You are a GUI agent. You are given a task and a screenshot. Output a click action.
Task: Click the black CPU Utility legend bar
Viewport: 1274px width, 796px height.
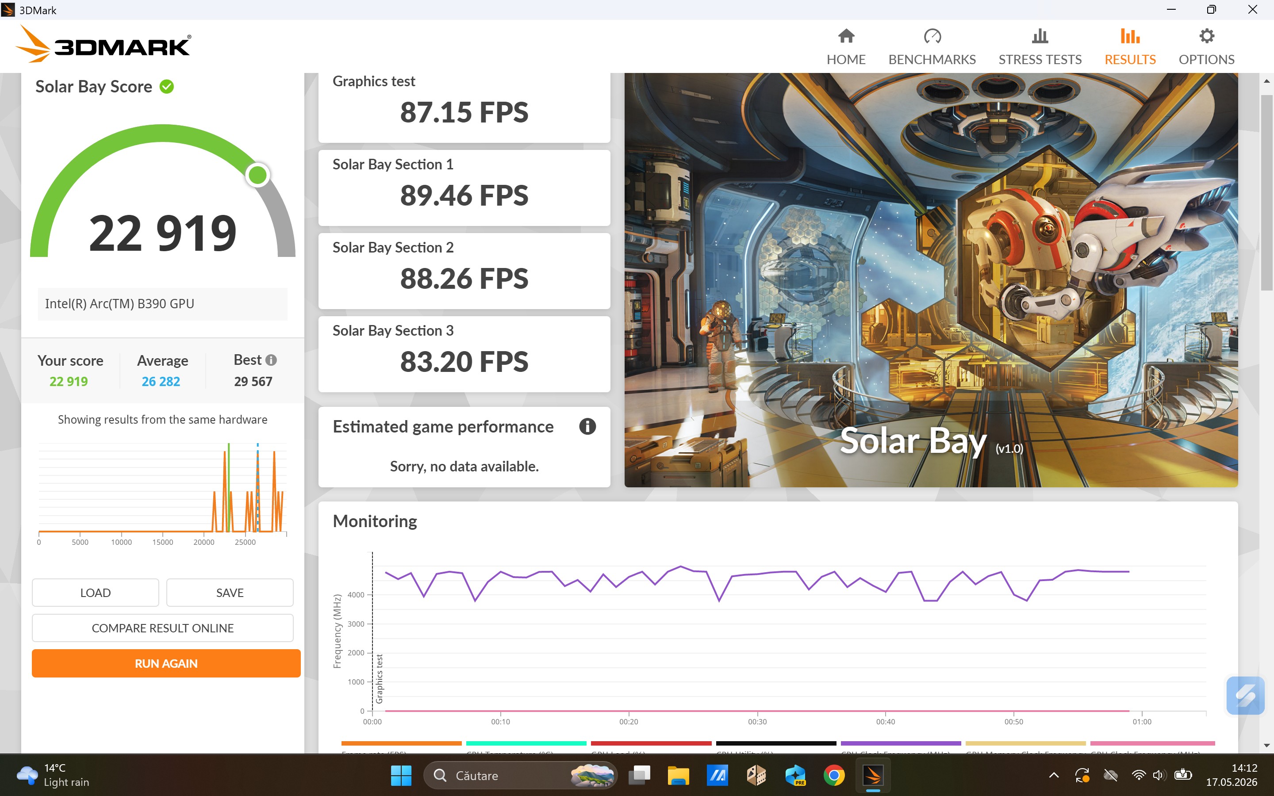pos(776,743)
